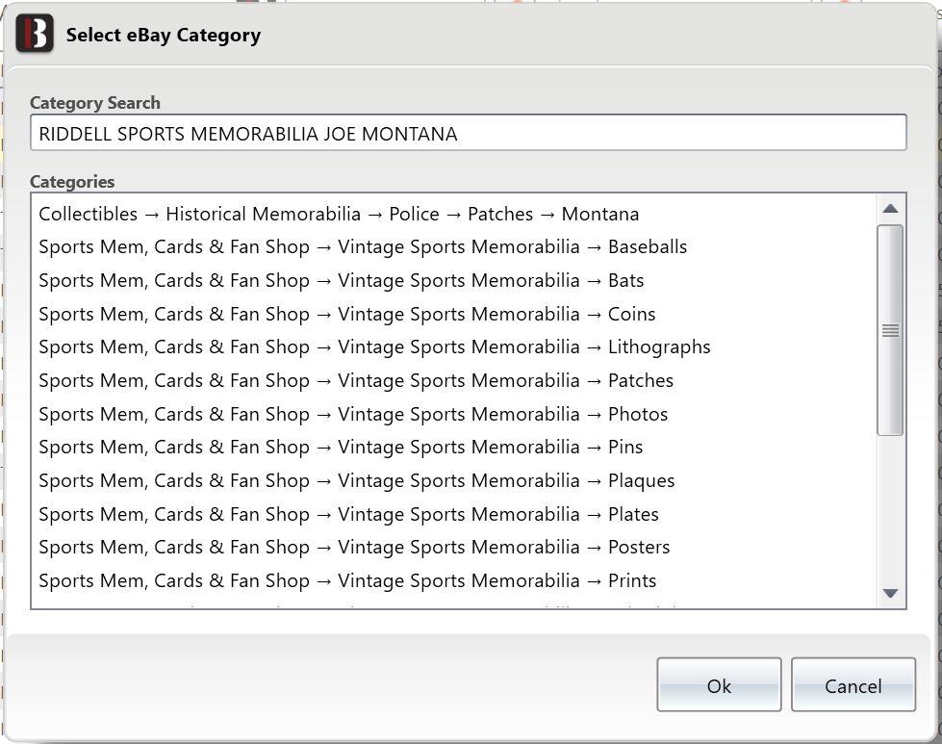Cancel the Select eBay Category dialog
The image size is (942, 744).
point(853,685)
